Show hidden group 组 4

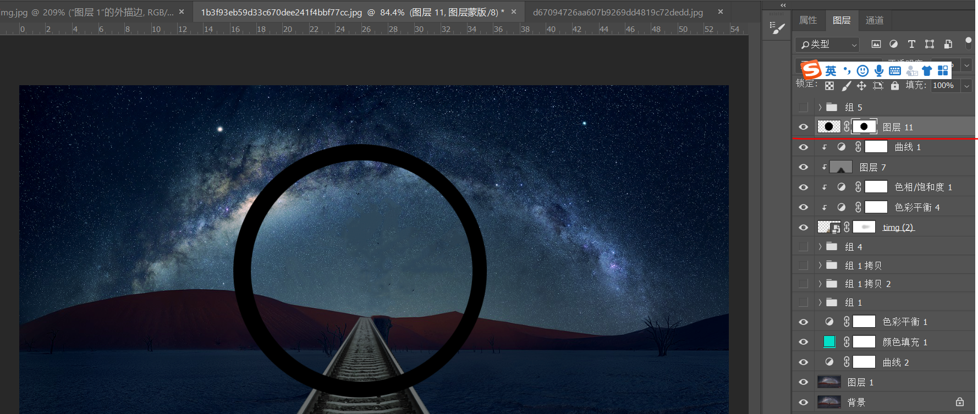point(804,247)
